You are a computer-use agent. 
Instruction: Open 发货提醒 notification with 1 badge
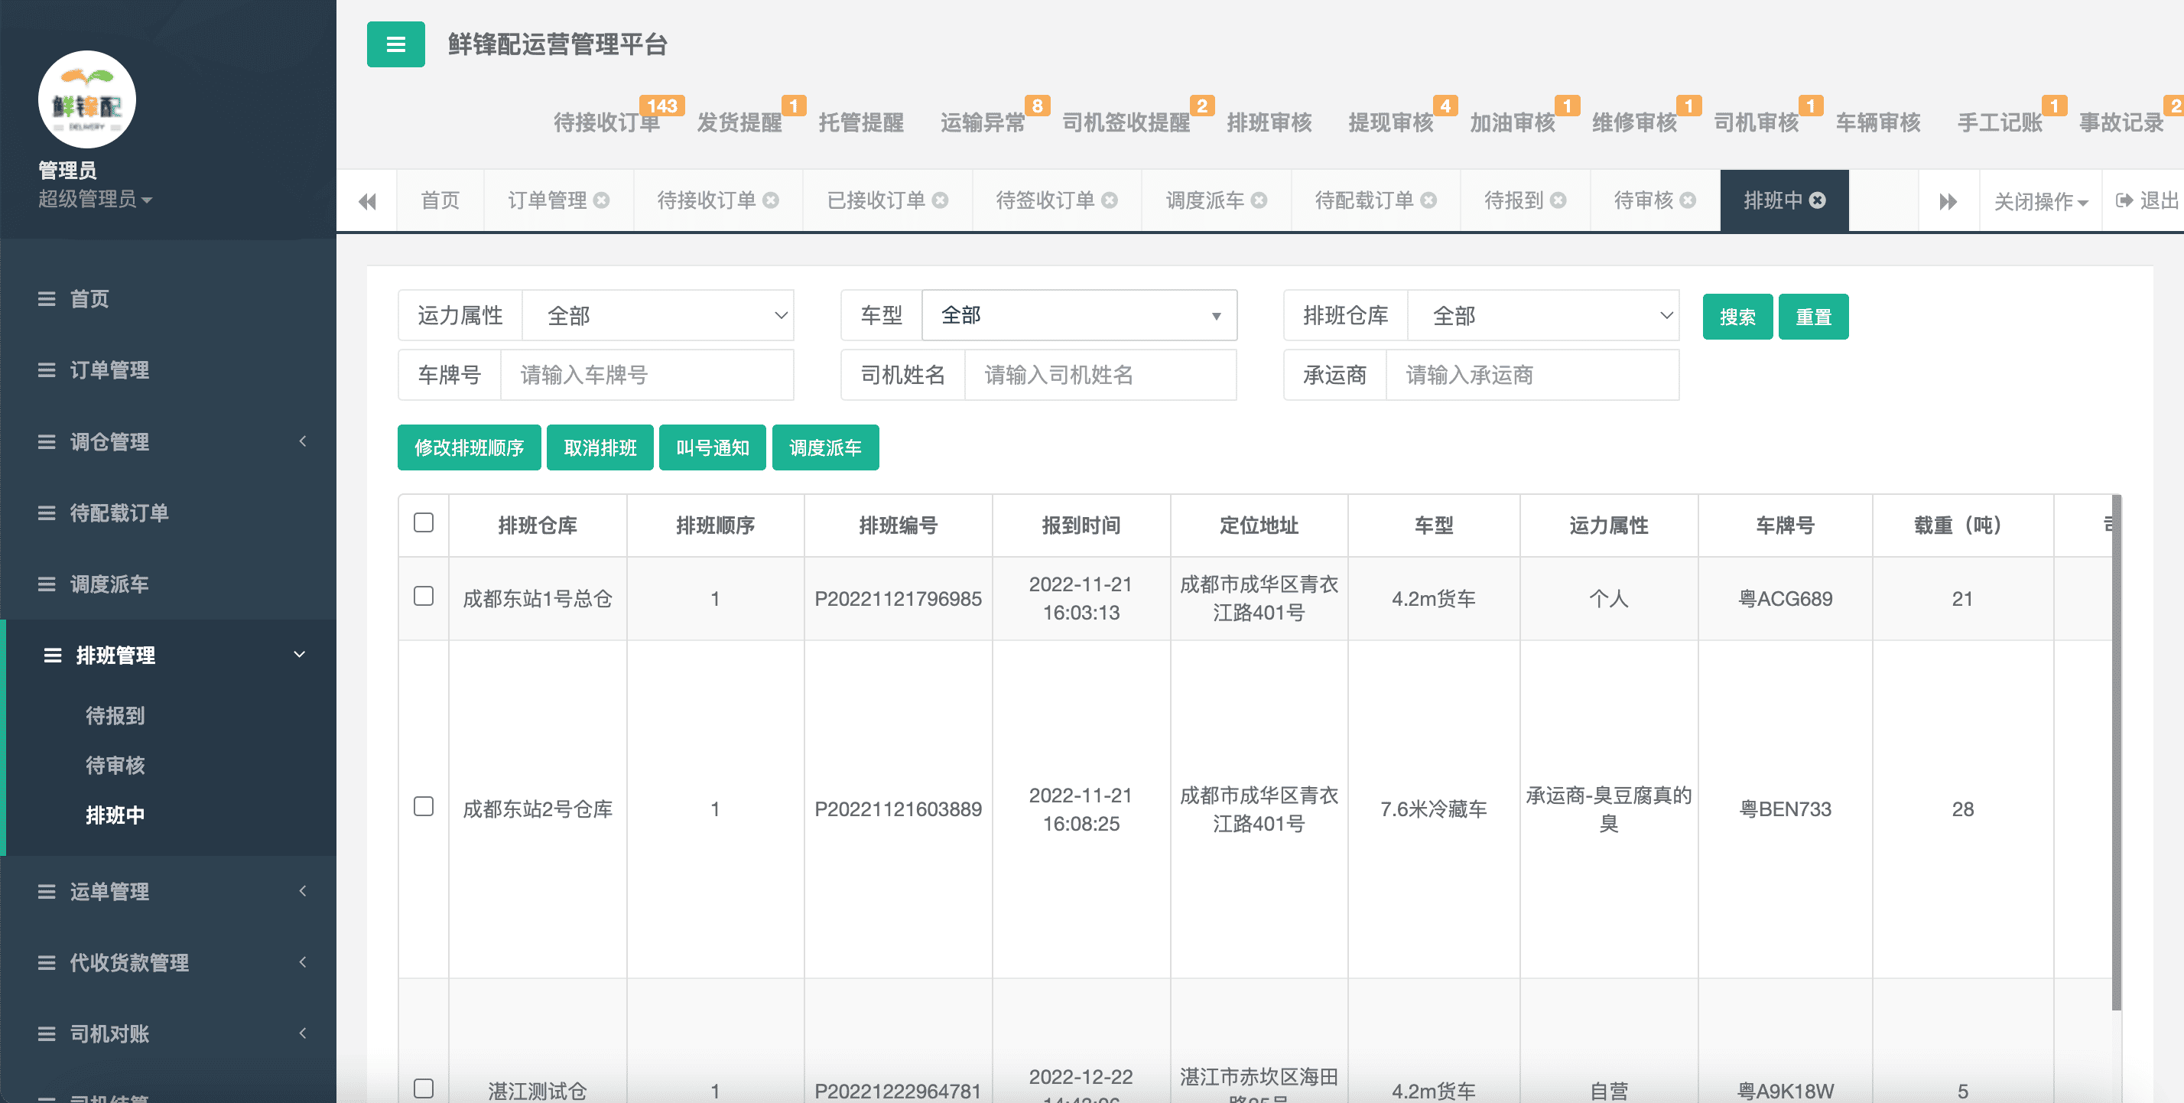point(739,122)
